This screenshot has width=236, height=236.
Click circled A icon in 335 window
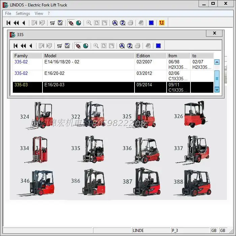pos(122,46)
